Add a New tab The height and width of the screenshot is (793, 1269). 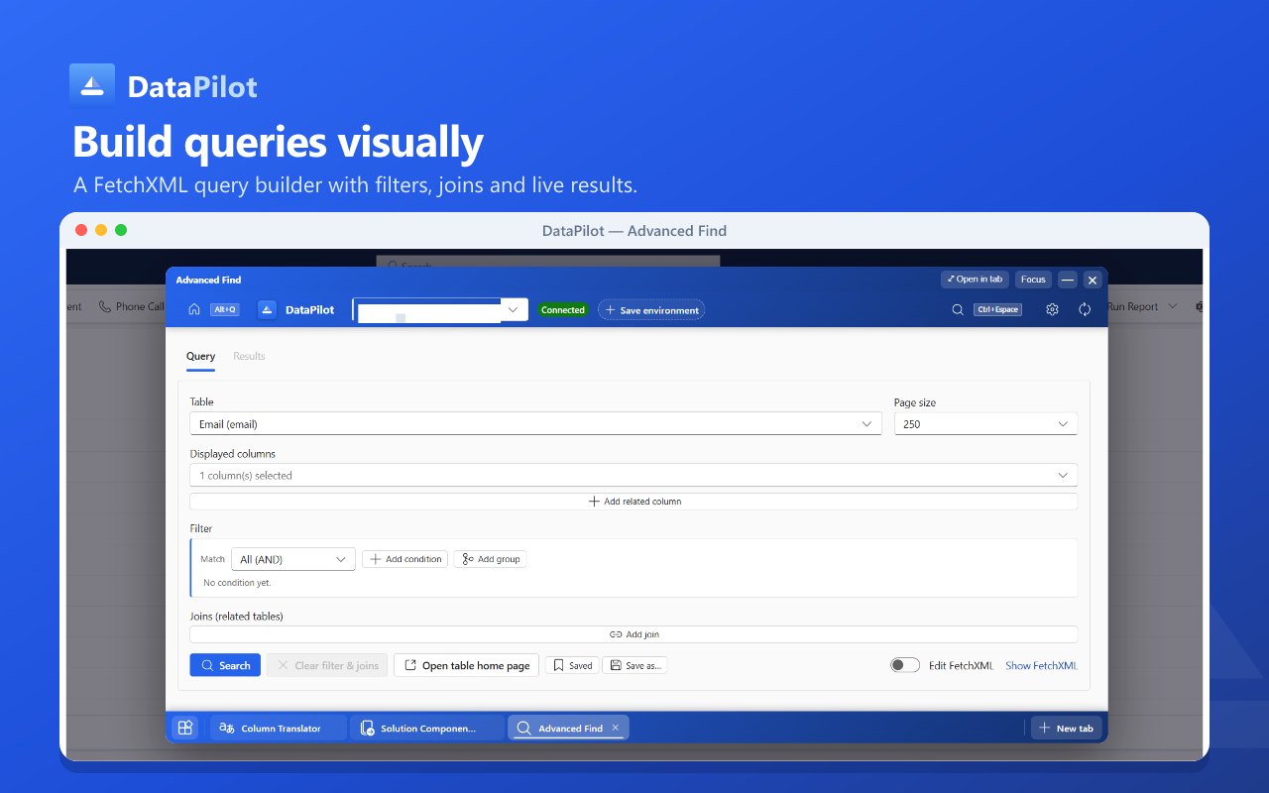(x=1067, y=728)
